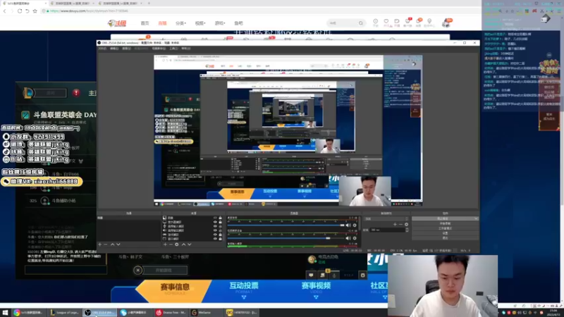
Task: Open Douyu followed heart icon
Action: [x=386, y=22]
